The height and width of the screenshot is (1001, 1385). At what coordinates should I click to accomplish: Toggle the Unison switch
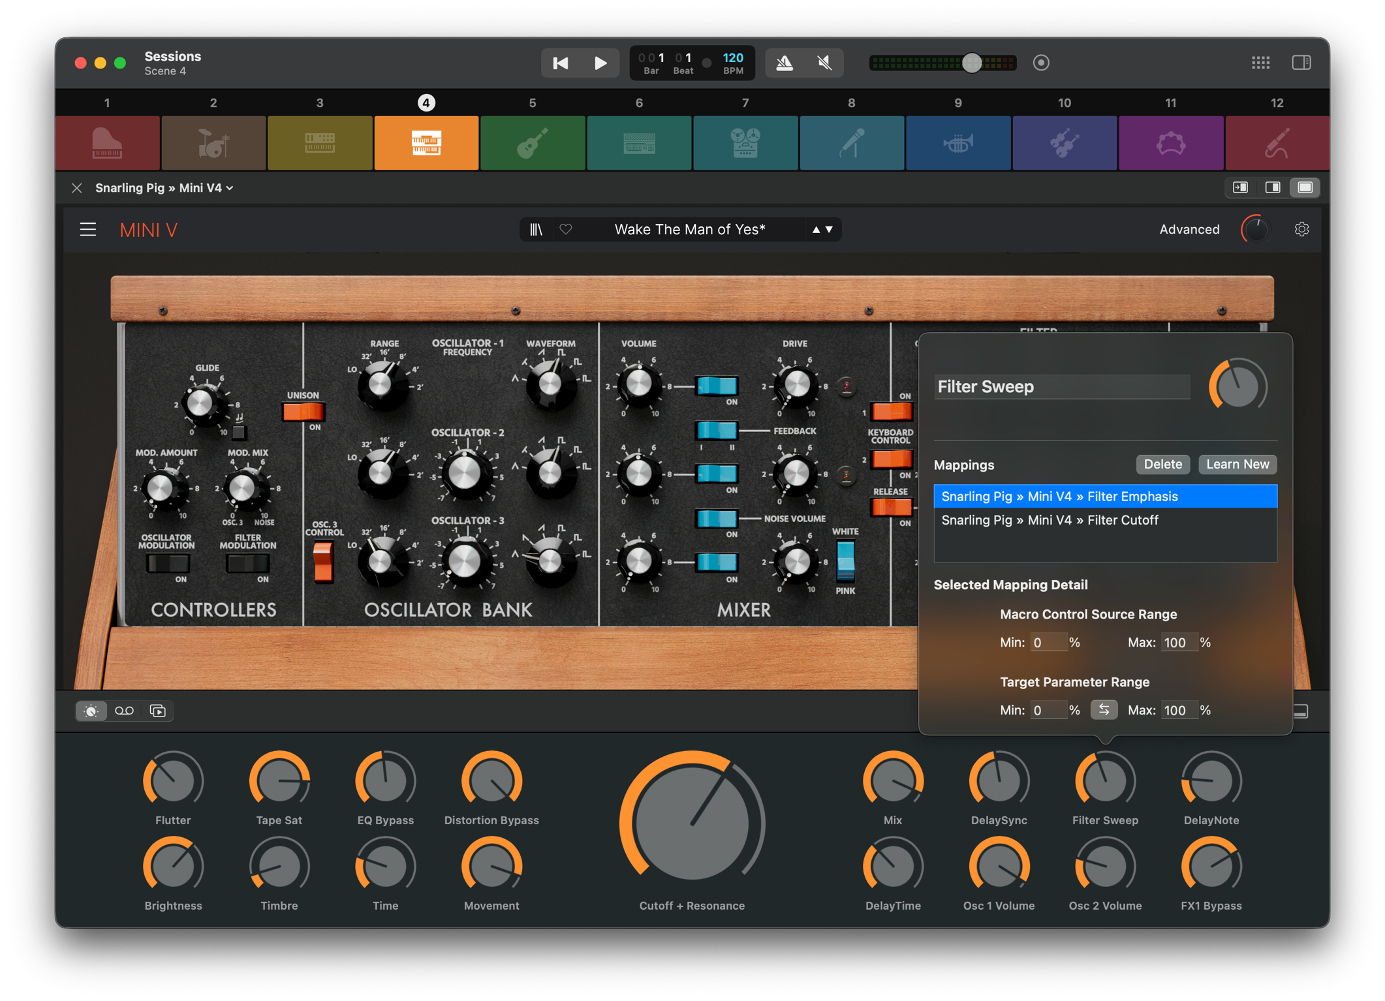[x=303, y=412]
